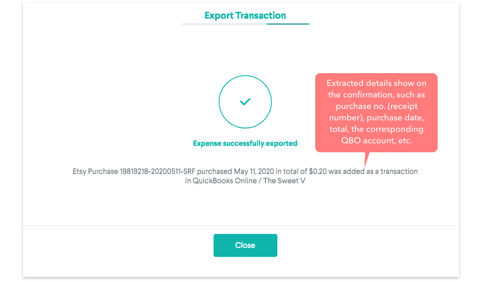Screen dimensions: 482x282
Task: Click the teal progress bar segment
Action: [288, 24]
